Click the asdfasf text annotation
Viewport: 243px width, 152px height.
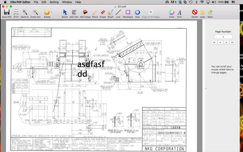click(x=91, y=64)
